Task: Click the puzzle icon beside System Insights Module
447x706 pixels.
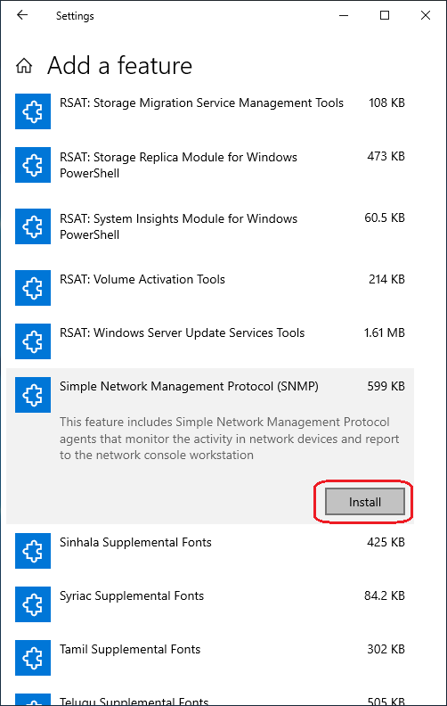Action: (33, 226)
